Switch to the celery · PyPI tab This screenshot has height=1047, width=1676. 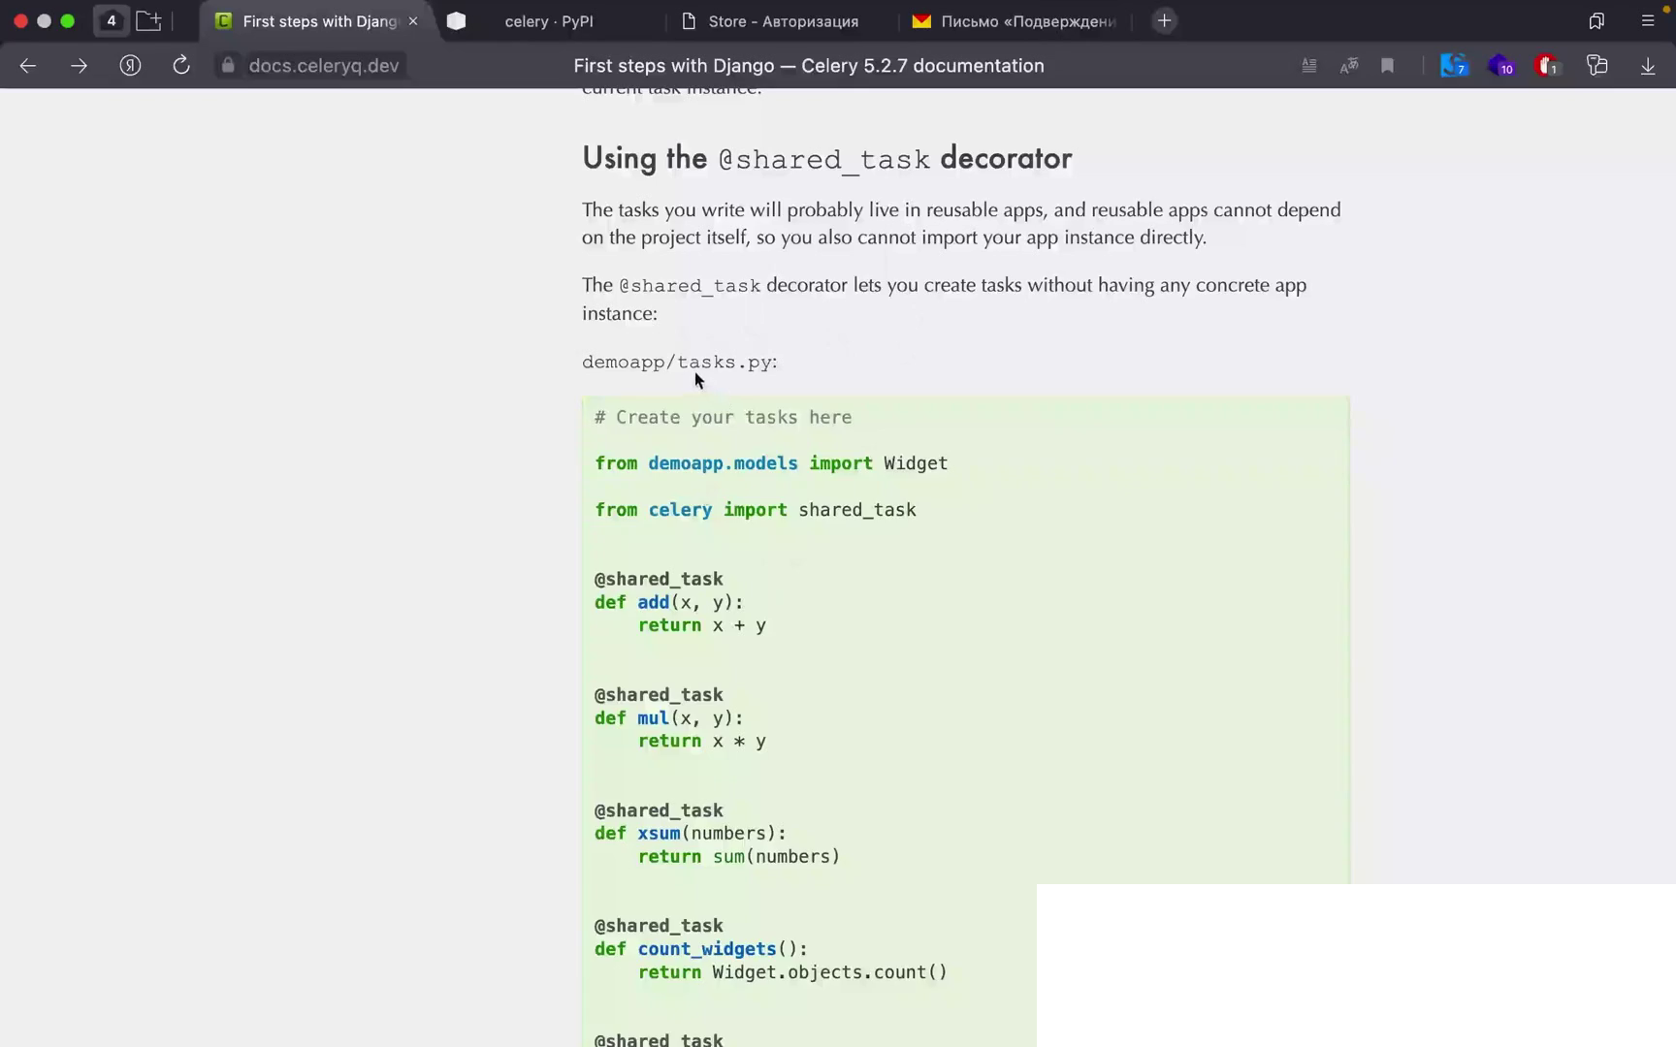[x=548, y=21]
